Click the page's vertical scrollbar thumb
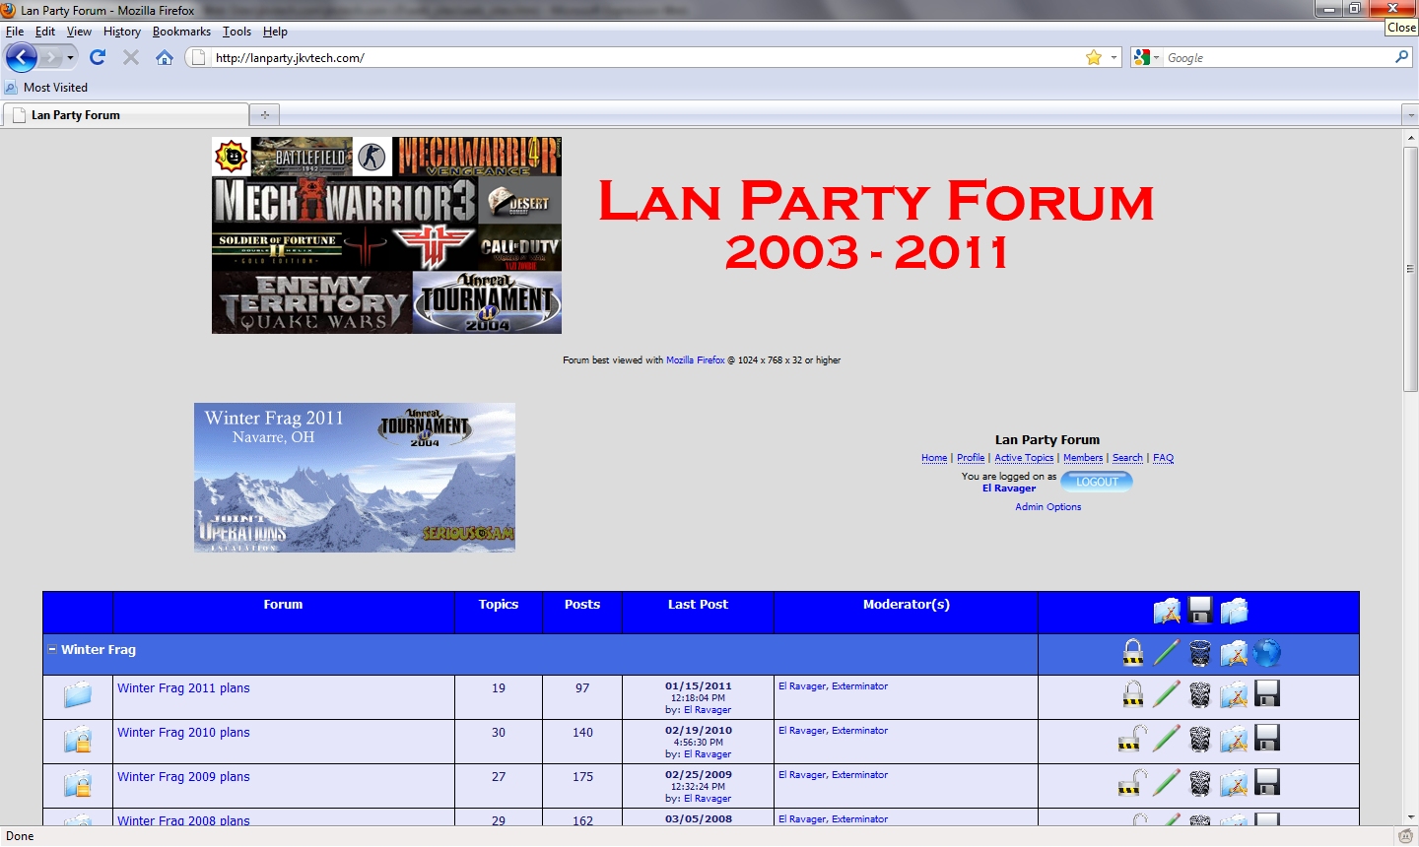The width and height of the screenshot is (1419, 847). tap(1410, 269)
